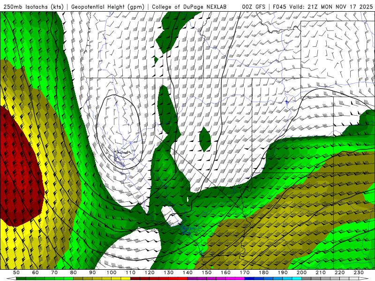375x281 pixels.
Task: Select the 230 value on the isotach legend
Action: 359,273
